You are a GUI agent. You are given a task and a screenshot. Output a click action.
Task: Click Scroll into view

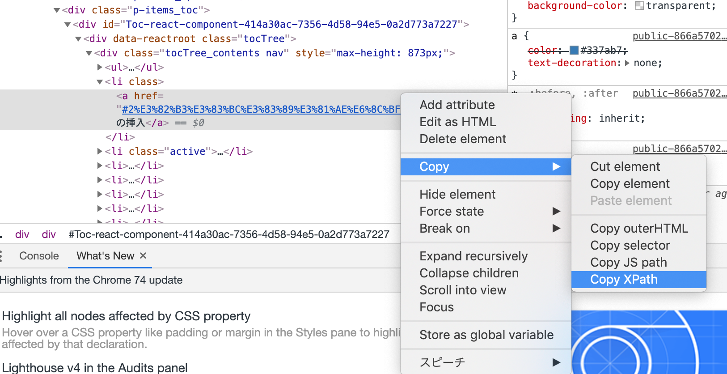486,290
